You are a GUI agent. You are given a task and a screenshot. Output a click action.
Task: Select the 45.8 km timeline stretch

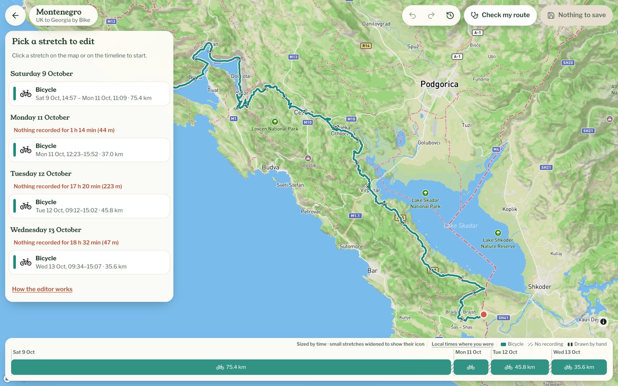[x=520, y=367]
